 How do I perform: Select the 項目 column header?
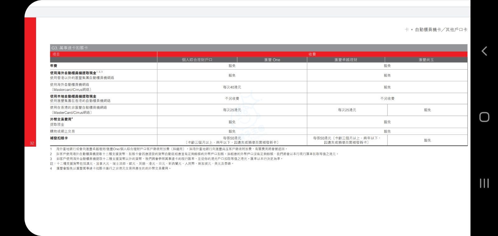coord(56,54)
